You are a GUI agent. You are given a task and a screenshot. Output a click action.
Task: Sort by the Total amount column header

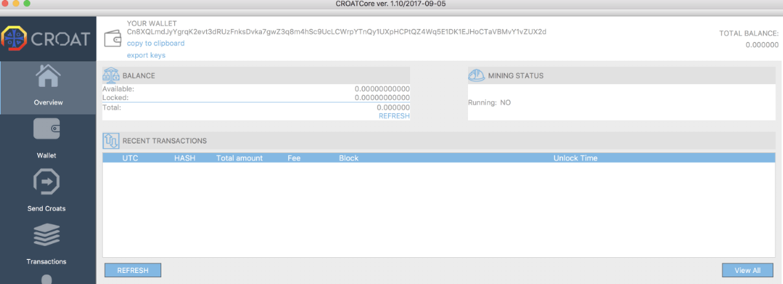coord(239,159)
